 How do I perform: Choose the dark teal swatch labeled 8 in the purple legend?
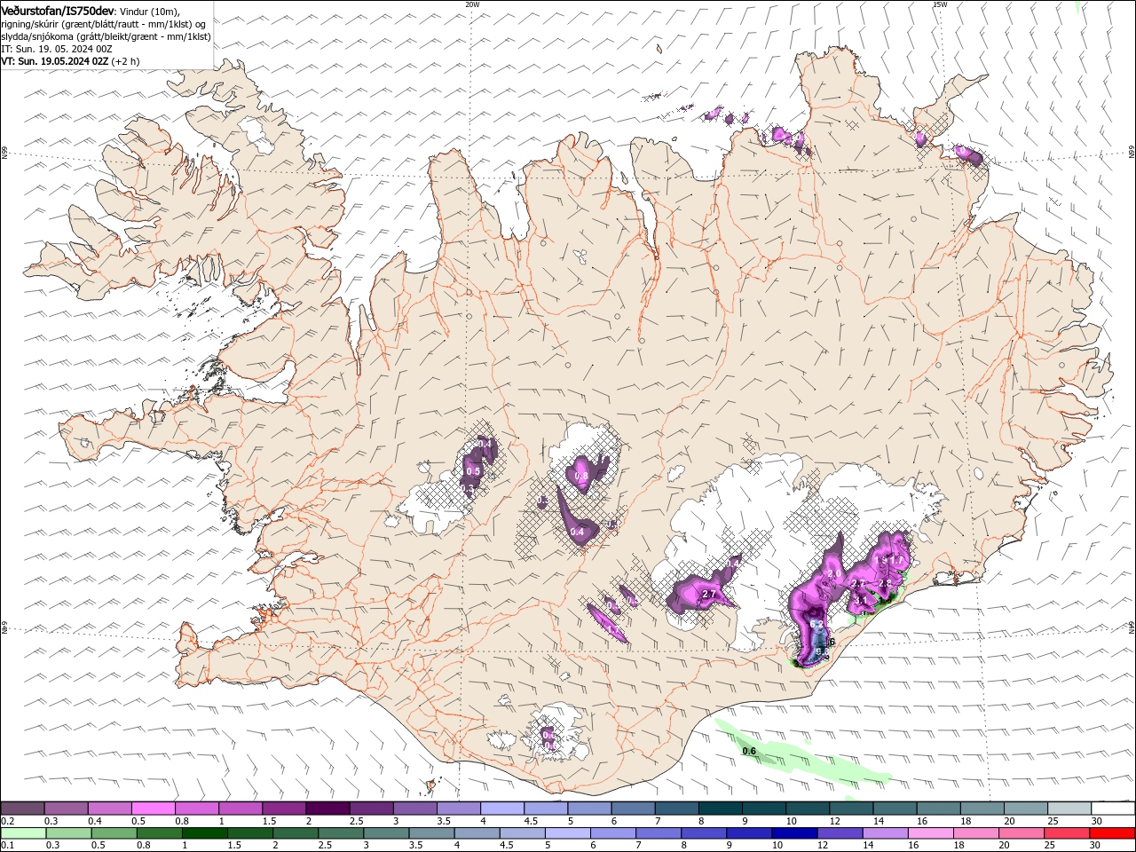point(721,809)
